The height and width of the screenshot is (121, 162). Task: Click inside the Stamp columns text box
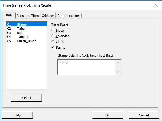[x=86, y=67]
